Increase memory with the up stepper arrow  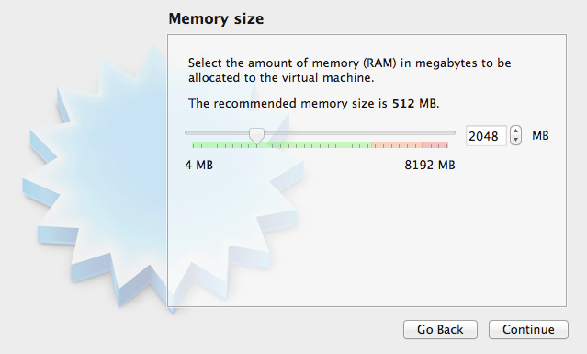tap(516, 131)
